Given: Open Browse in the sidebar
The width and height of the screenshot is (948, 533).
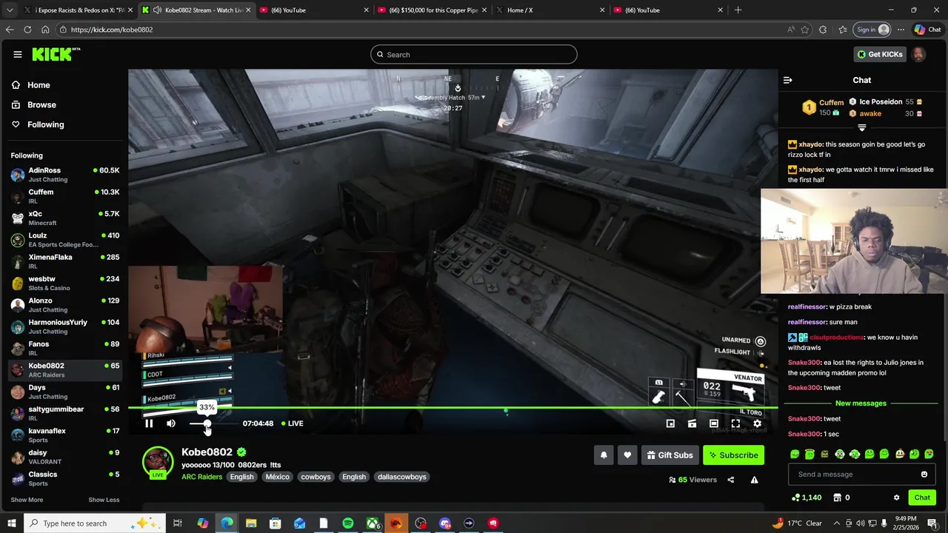Looking at the screenshot, I should coord(33,105).
